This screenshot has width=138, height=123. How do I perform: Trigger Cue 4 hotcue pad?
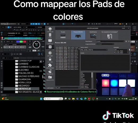23,47
